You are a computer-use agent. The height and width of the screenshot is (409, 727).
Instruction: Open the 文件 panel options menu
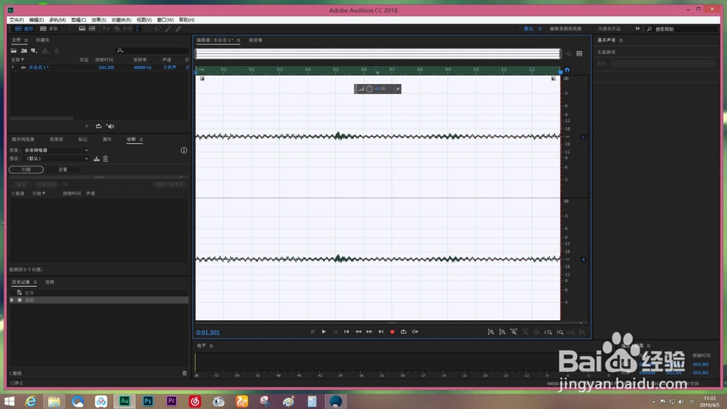(26, 40)
